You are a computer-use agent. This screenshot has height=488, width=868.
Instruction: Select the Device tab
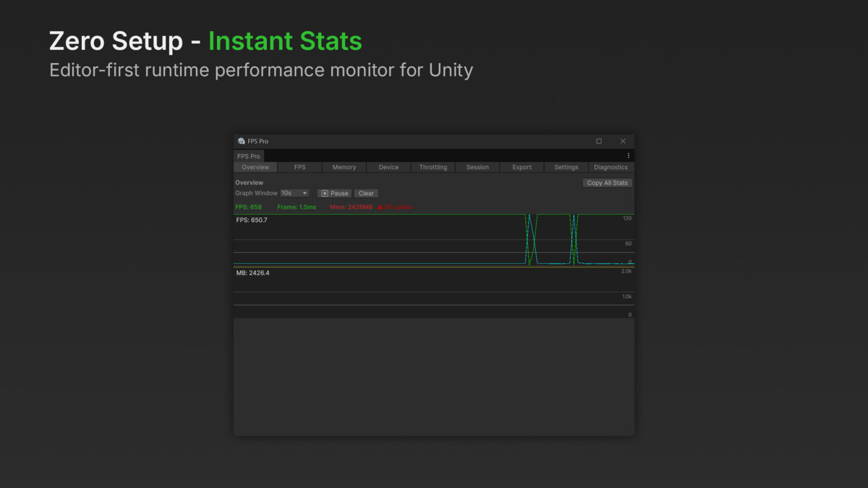pos(388,167)
